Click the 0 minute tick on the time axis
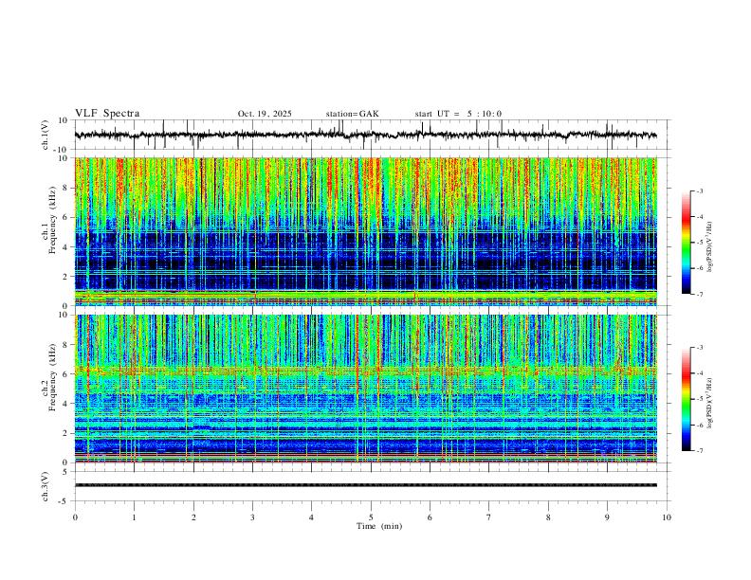751x580 pixels. 75,517
